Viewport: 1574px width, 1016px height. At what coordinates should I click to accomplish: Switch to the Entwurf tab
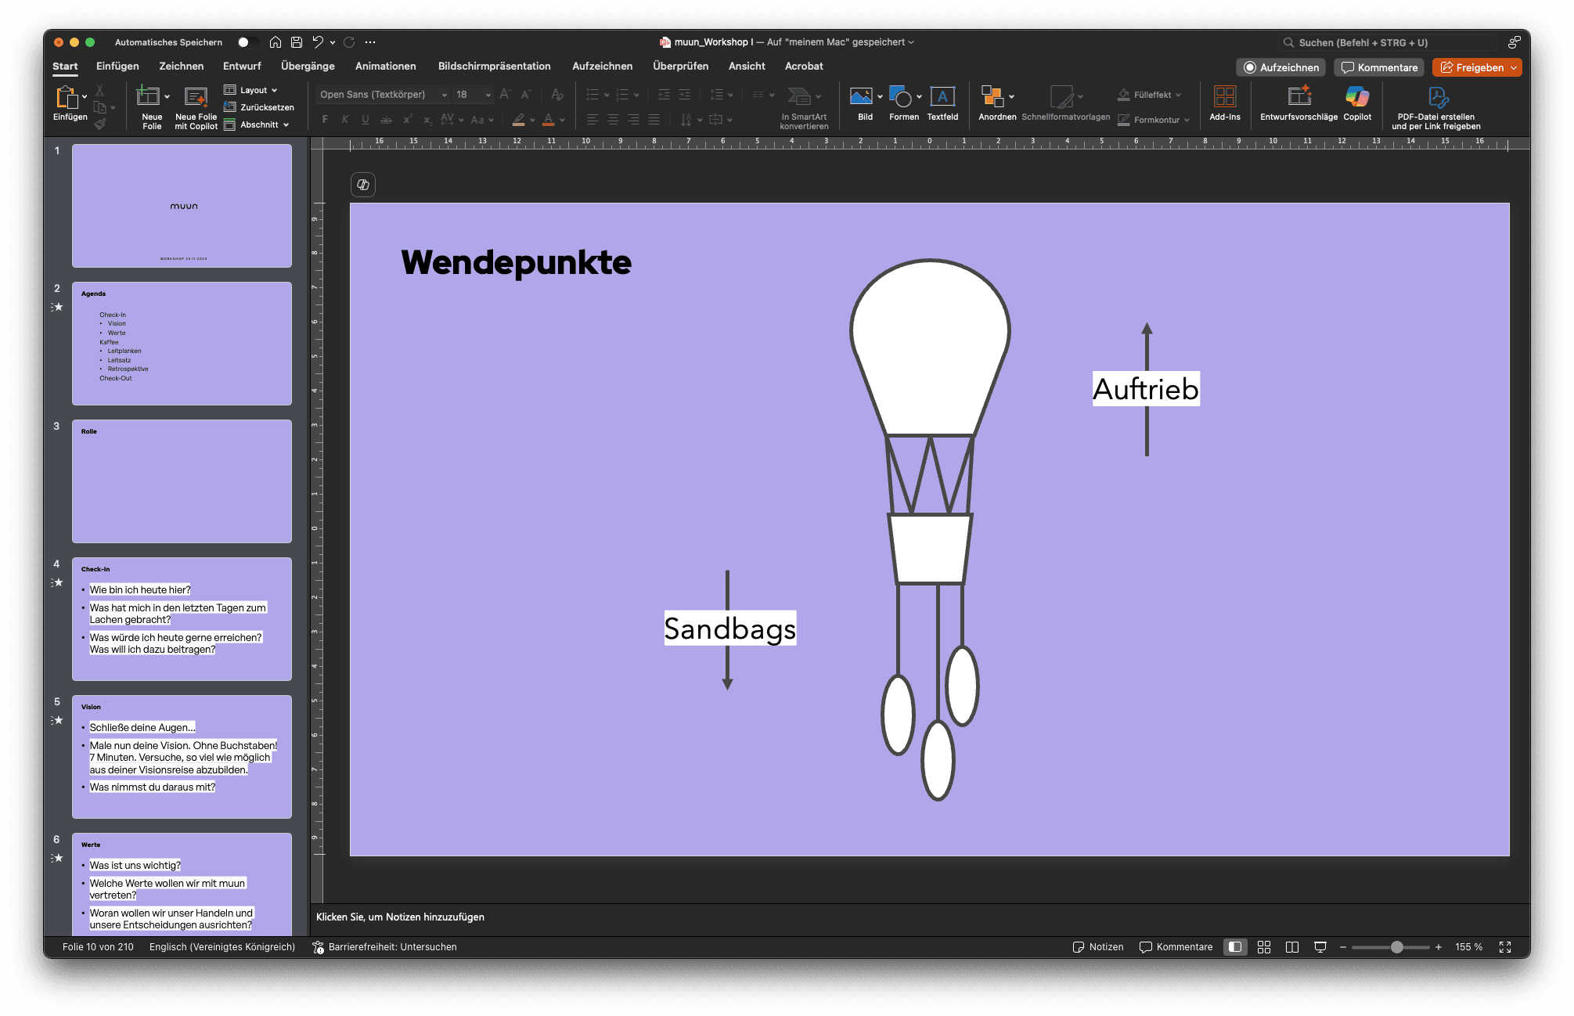tap(242, 67)
